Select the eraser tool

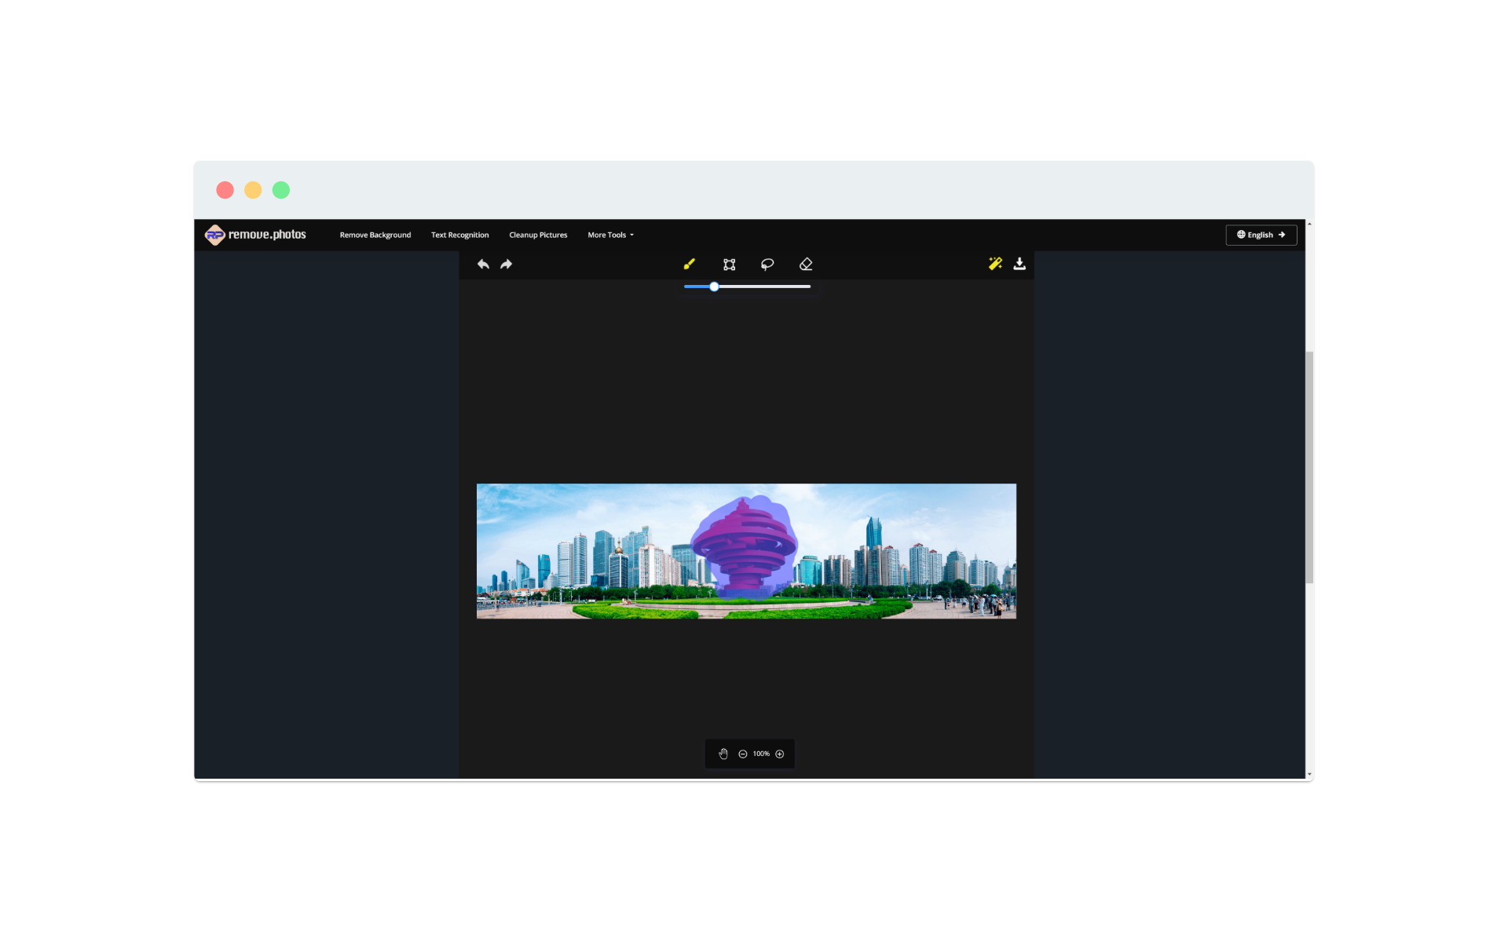(x=806, y=265)
